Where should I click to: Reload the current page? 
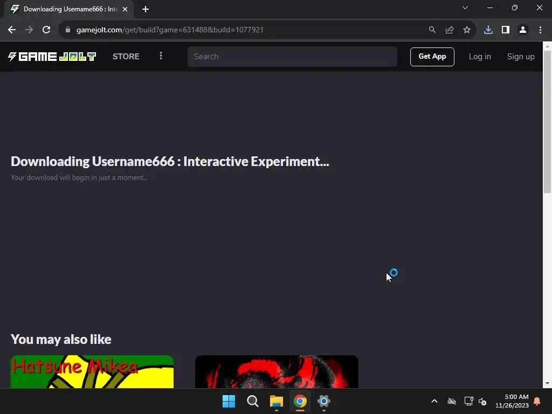(x=46, y=30)
